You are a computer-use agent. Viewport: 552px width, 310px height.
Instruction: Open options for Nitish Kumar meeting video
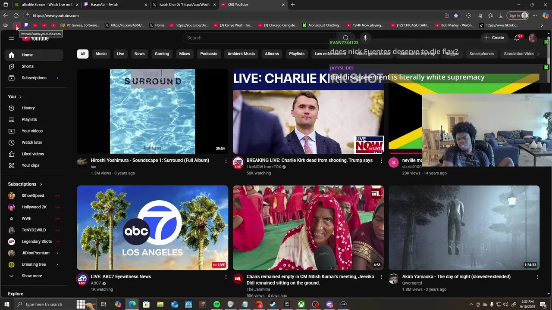coord(381,277)
